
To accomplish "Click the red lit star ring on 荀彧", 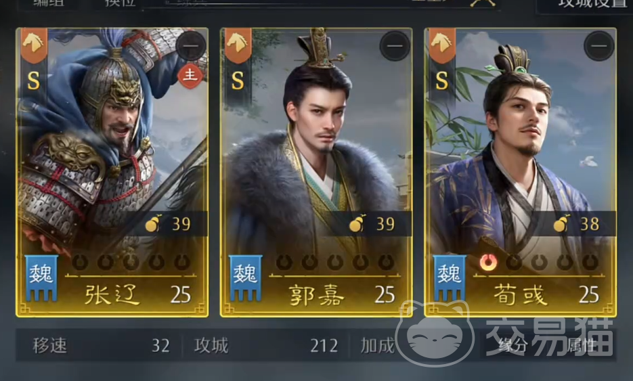I will click(x=489, y=263).
